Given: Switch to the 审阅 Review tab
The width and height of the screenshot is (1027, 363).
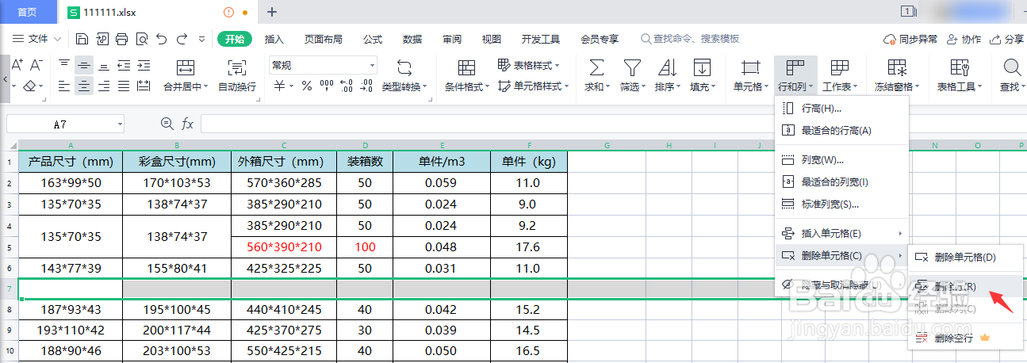Looking at the screenshot, I should tap(452, 39).
